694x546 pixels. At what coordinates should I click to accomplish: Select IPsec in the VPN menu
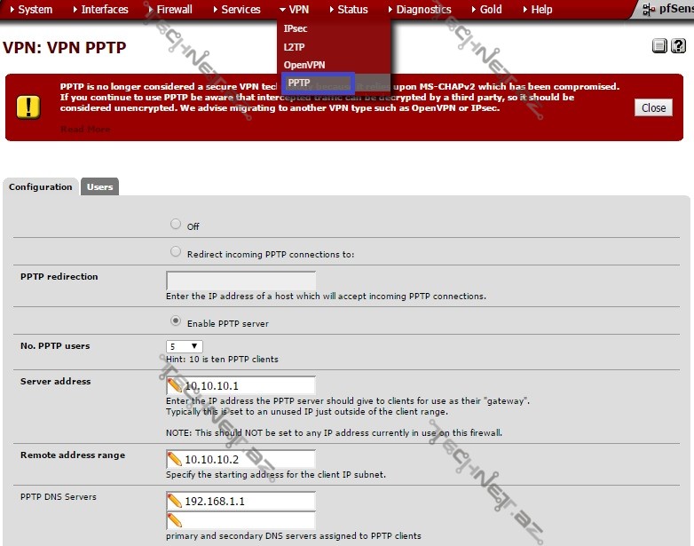(296, 29)
